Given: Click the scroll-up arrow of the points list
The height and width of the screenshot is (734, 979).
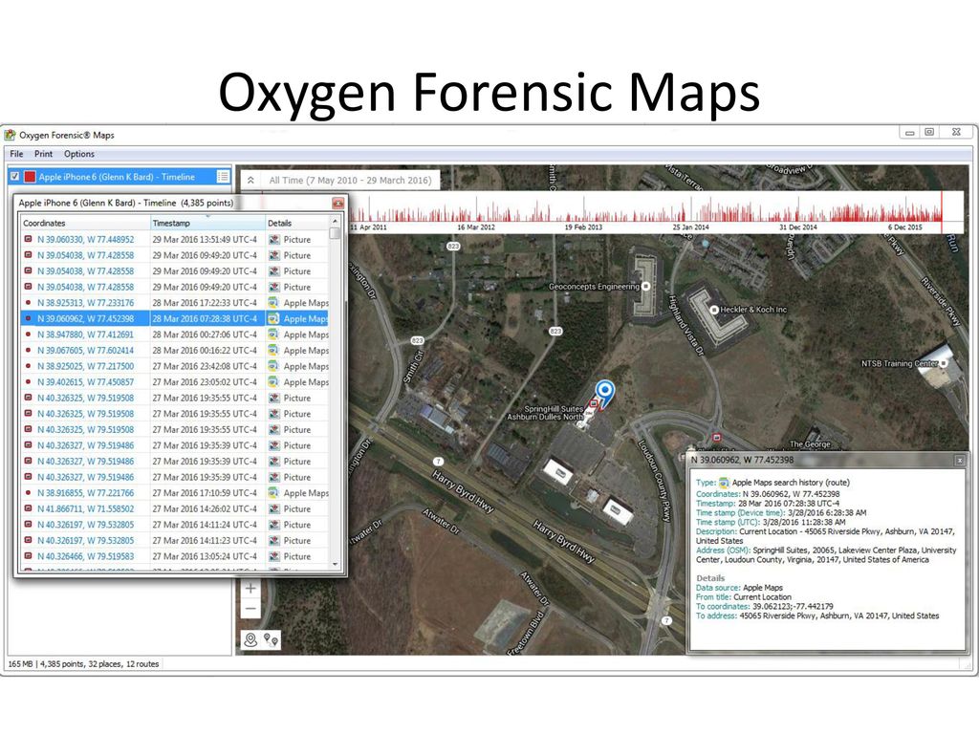Looking at the screenshot, I should [x=335, y=222].
